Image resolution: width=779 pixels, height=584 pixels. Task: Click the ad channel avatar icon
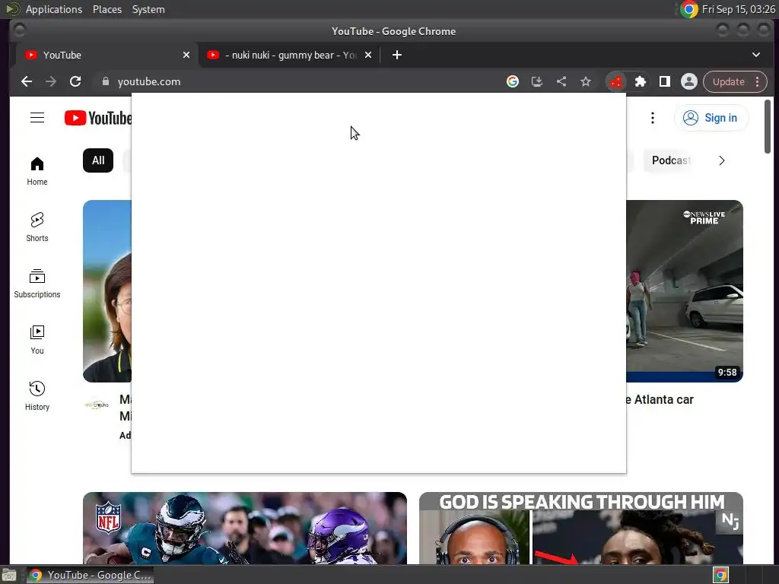coord(97,405)
